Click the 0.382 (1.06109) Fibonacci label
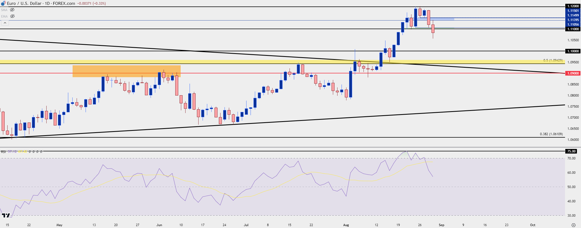This screenshot has width=581, height=228. click(x=551, y=134)
